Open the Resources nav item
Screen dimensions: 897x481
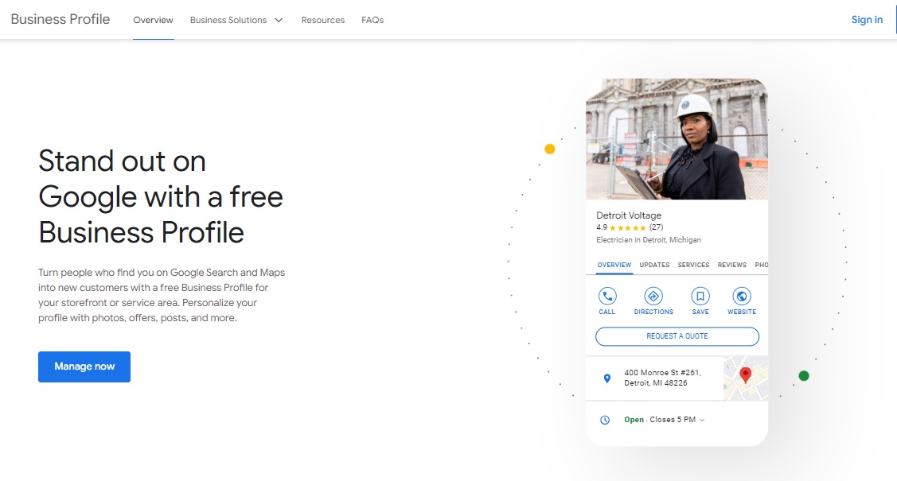coord(323,20)
